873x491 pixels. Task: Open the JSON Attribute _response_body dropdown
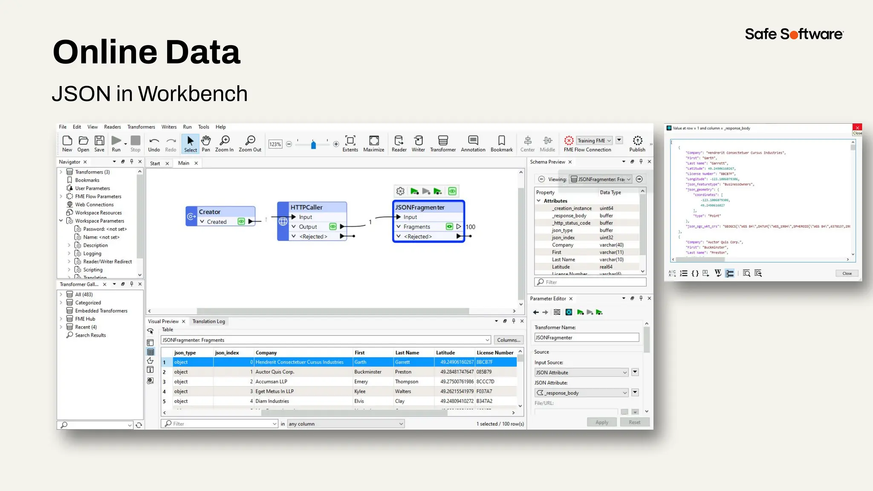pos(581,393)
